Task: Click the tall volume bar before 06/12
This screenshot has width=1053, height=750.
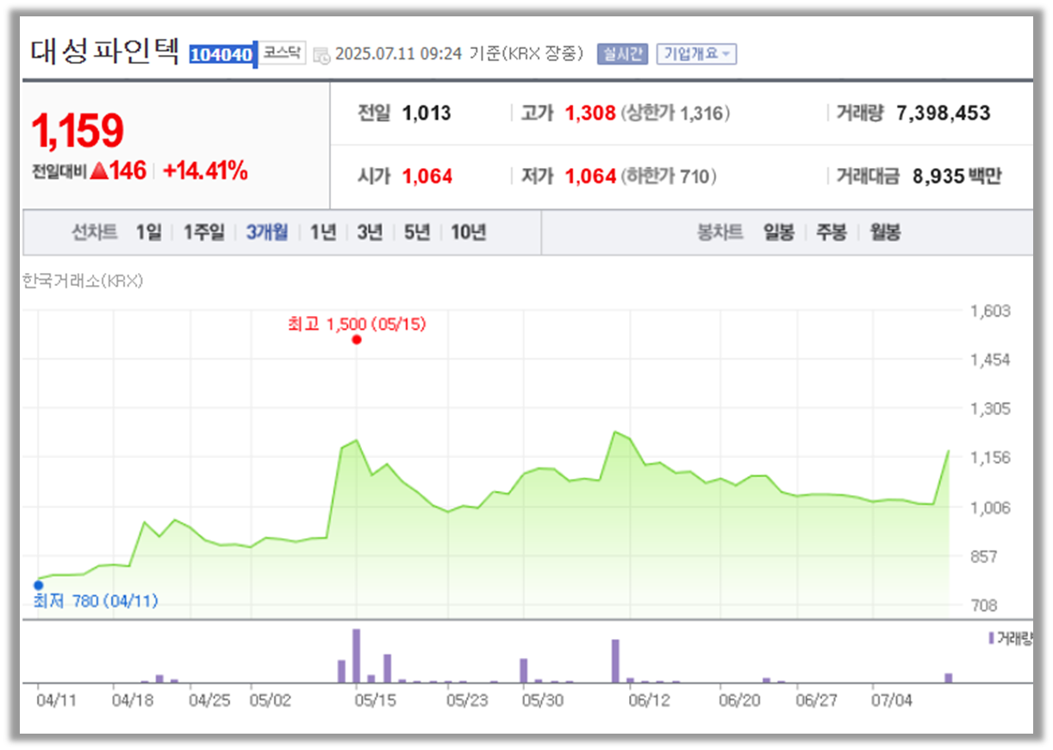Action: point(615,661)
